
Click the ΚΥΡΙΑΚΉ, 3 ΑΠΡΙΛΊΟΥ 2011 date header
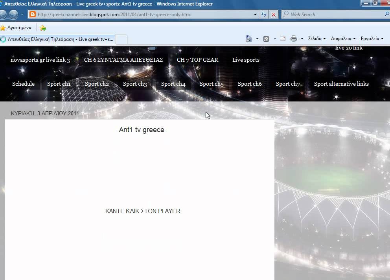pyautogui.click(x=45, y=114)
